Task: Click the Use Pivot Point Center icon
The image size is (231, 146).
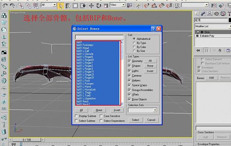Action: [129, 6]
